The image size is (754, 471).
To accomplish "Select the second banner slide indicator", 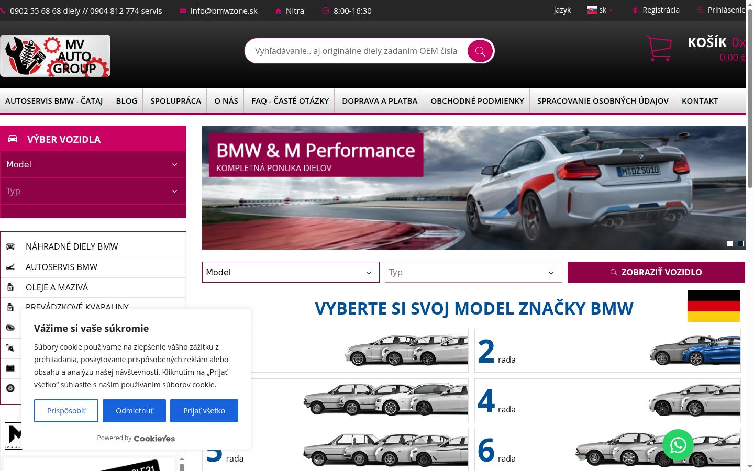I will [x=740, y=243].
